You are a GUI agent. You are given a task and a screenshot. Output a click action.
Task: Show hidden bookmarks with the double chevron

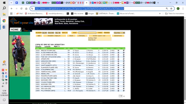[x=160, y=14]
